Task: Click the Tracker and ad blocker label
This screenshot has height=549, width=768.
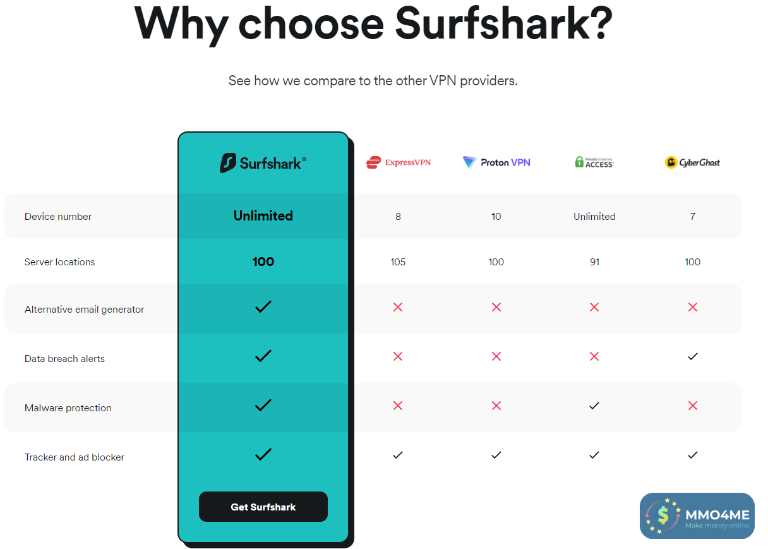Action: 75,457
